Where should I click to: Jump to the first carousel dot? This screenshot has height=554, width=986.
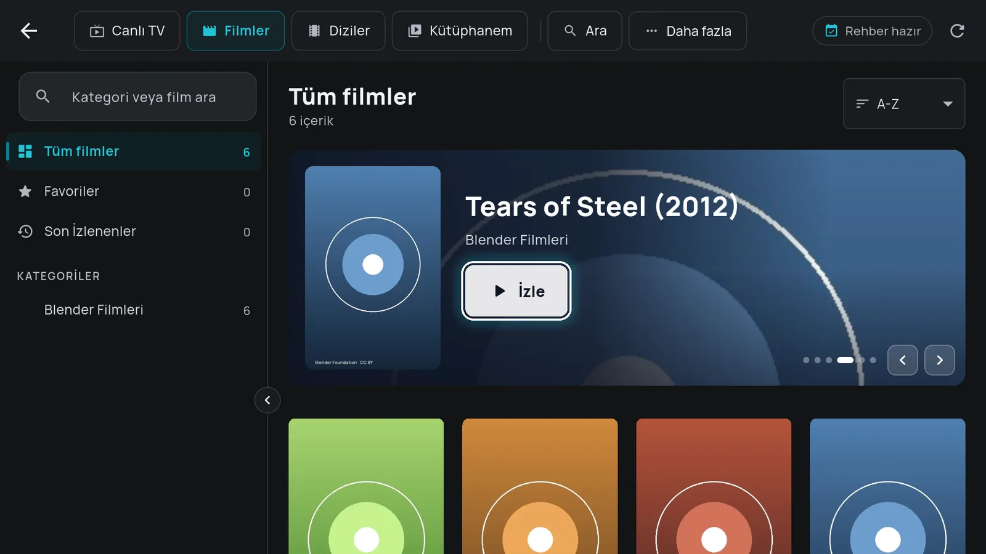[806, 360]
